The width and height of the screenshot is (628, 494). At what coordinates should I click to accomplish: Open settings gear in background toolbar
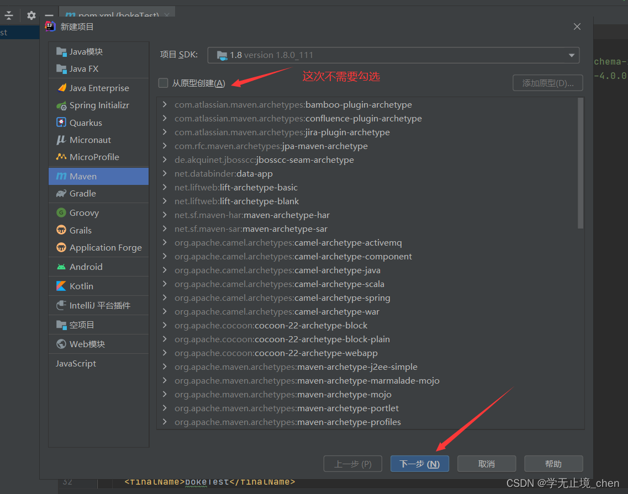[31, 15]
